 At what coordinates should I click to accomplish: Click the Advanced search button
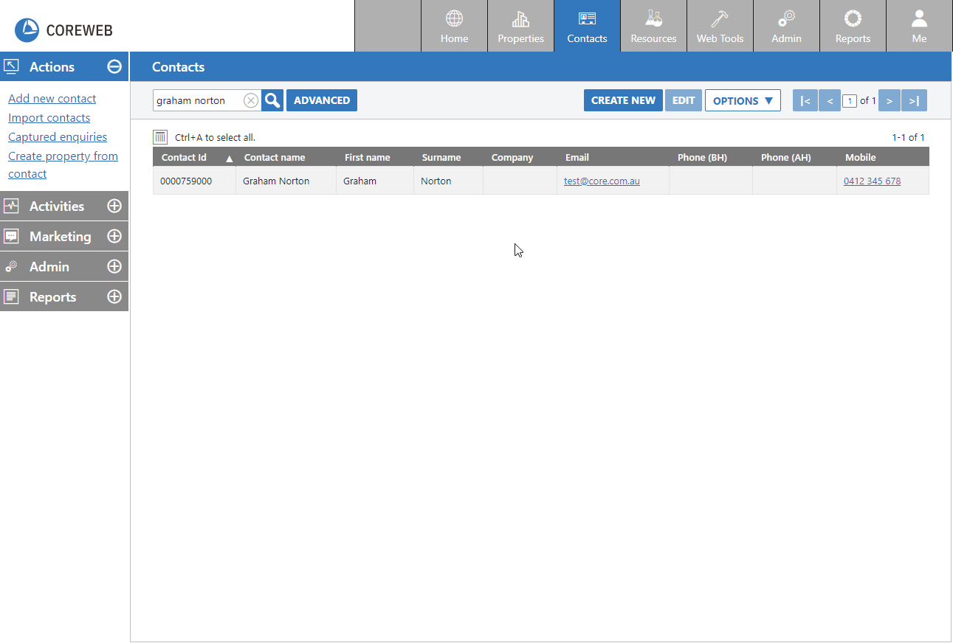click(x=322, y=100)
